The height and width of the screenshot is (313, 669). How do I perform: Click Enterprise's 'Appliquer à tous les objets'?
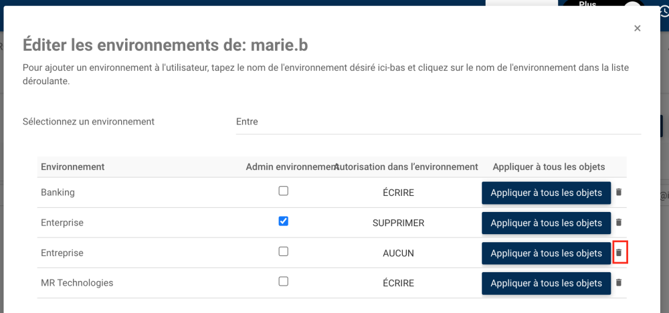(546, 223)
